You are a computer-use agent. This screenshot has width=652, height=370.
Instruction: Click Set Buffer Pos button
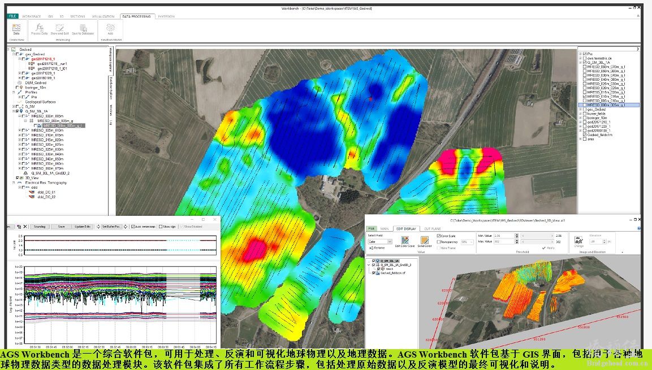(111, 227)
